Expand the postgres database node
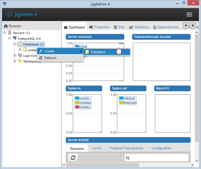 20,50
